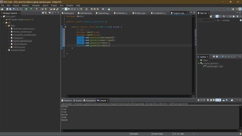242x136 pixels.
Task: Toggle Categorized presentation in Task List
Action: tap(217, 16)
